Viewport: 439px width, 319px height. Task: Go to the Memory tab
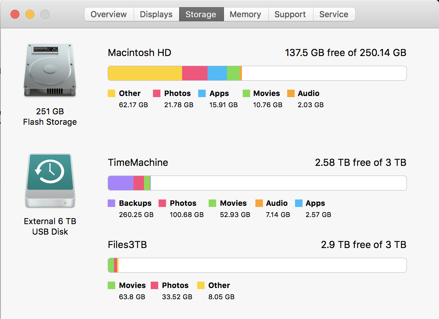coord(246,14)
